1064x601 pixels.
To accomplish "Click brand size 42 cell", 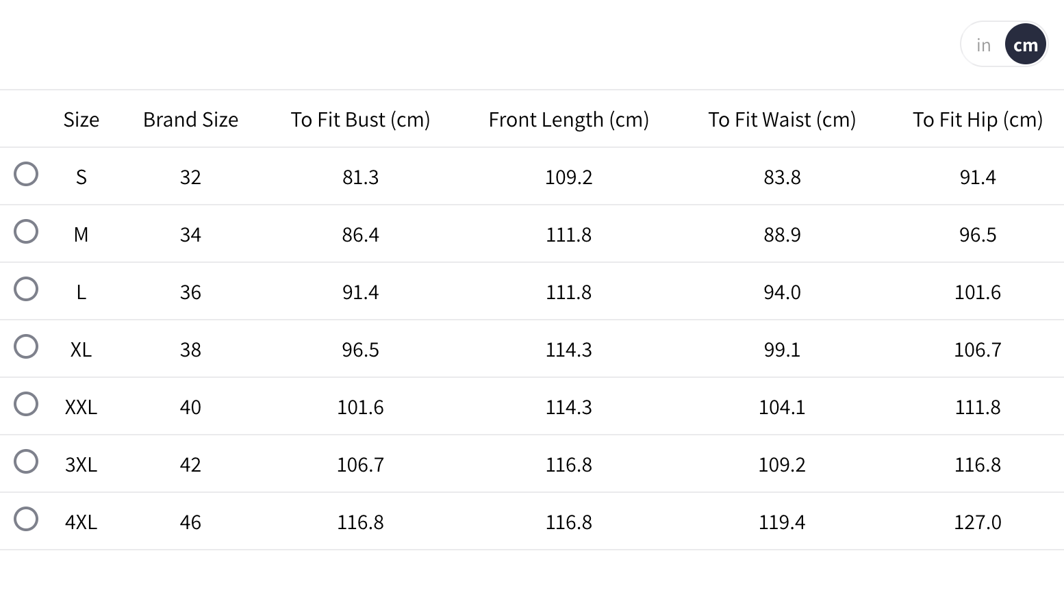I will click(x=190, y=465).
